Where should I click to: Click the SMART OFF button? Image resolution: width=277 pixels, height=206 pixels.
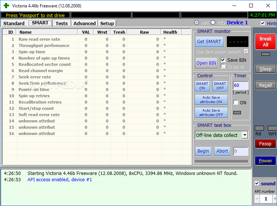coord(220,86)
